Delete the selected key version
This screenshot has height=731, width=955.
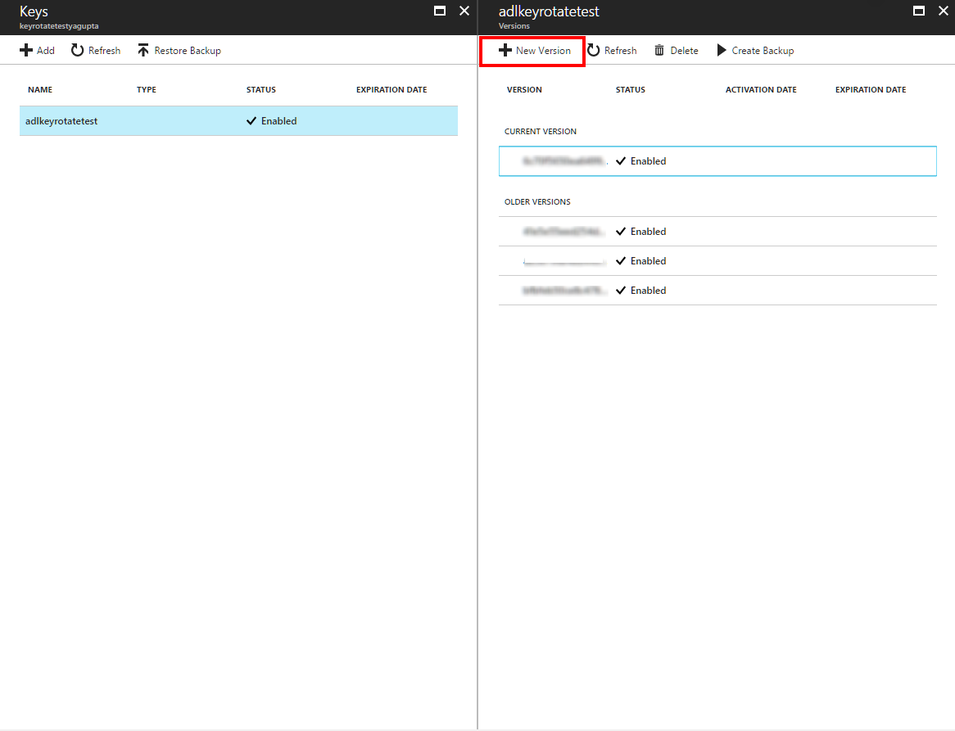(676, 50)
